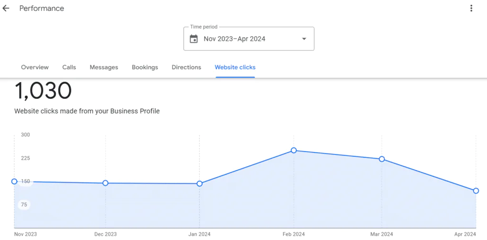
Task: Click the Nov 2023 data point on chart
Action: click(x=14, y=182)
